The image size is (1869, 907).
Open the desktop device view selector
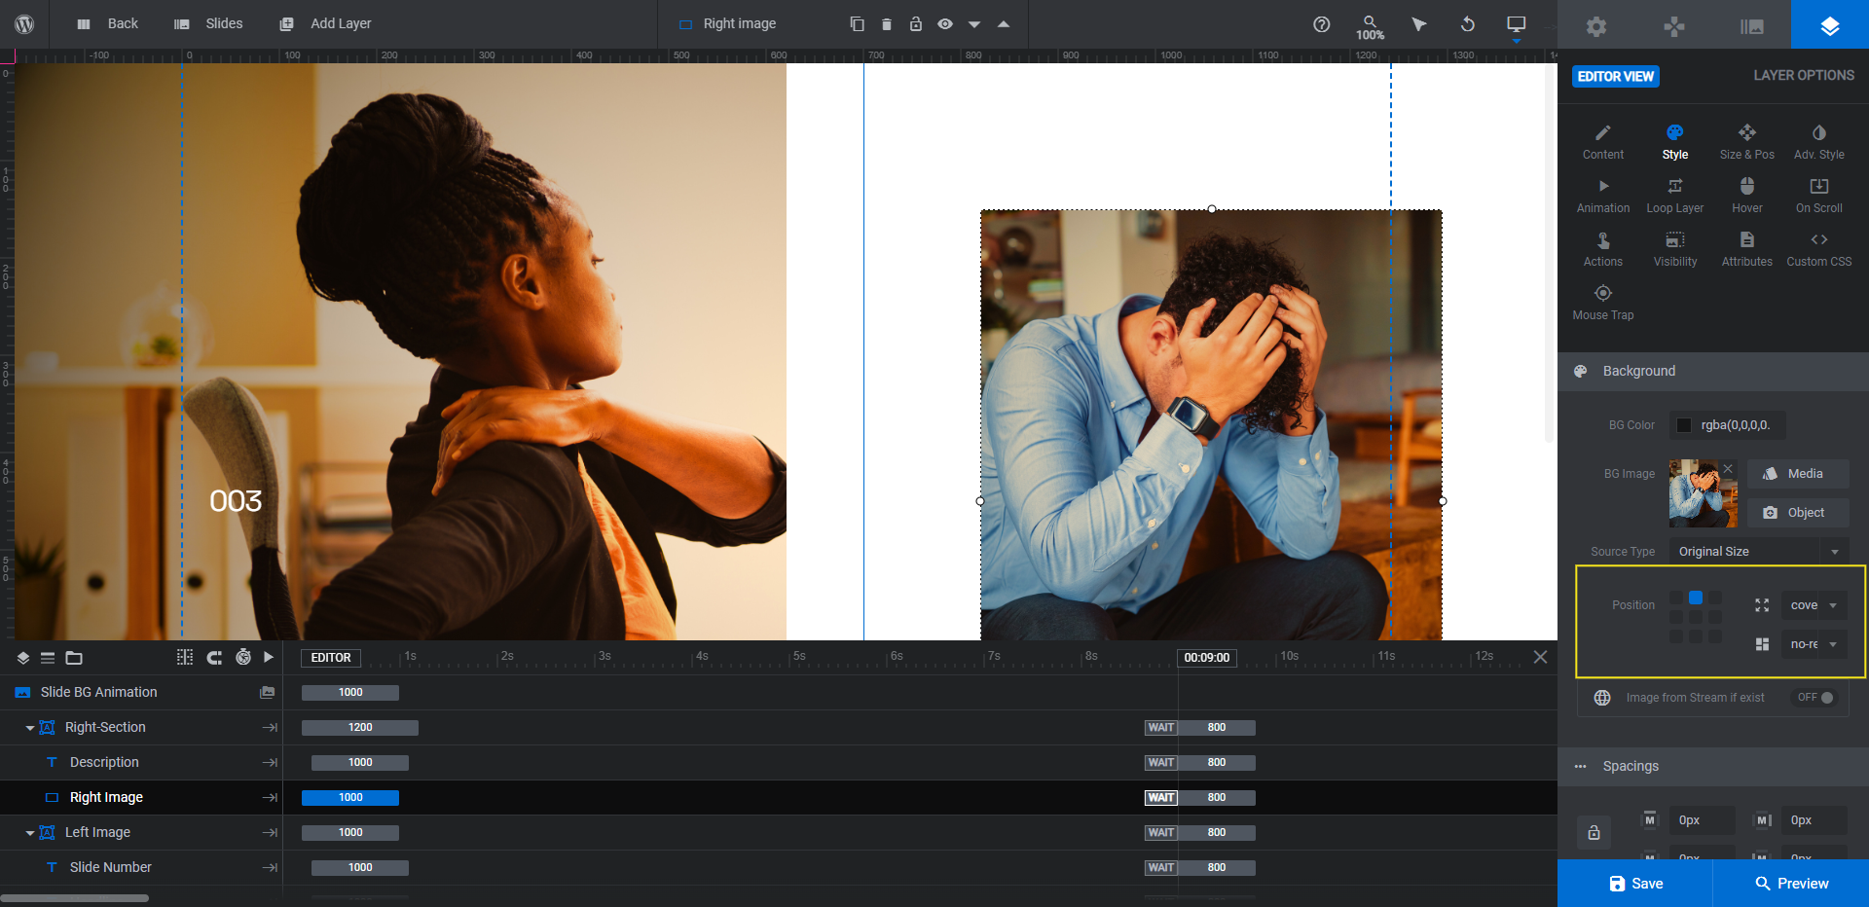click(x=1516, y=25)
